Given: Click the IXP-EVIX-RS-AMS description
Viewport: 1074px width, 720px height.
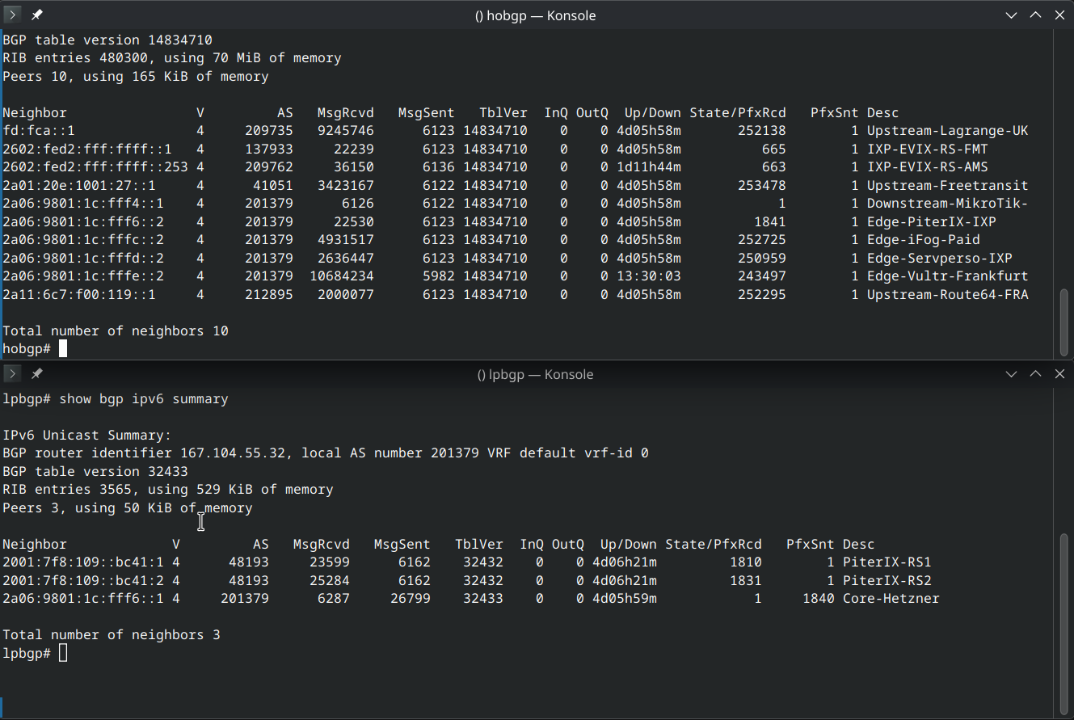Looking at the screenshot, I should click(x=928, y=167).
